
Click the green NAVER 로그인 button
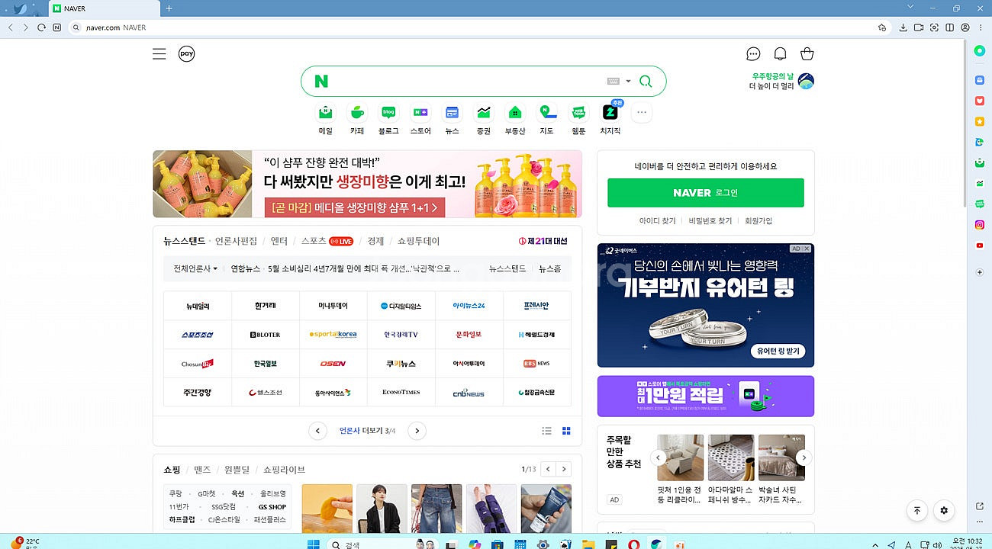coord(705,193)
